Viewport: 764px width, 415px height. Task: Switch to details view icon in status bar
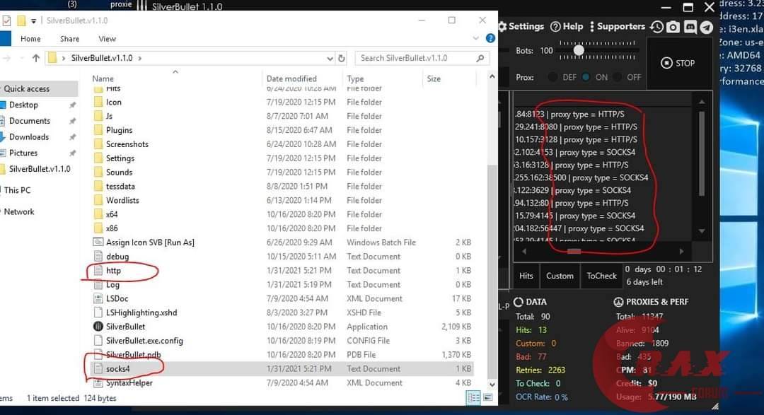[473, 398]
